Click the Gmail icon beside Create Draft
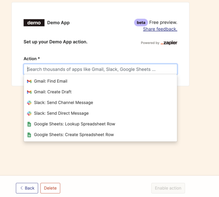Screen dimensions: 219x197 click(x=29, y=92)
